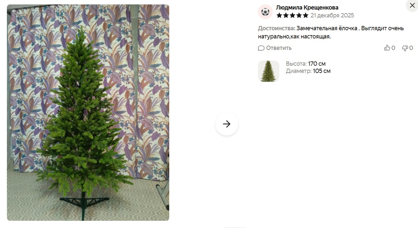This screenshot has height=228, width=418.
Task: Click the thumbs down dislike icon
Action: (x=405, y=48)
